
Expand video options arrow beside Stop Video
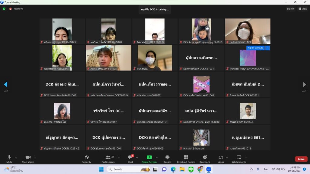point(35,157)
